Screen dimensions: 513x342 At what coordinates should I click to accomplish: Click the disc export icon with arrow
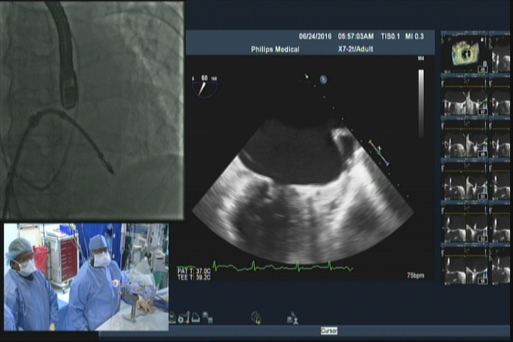[184, 317]
